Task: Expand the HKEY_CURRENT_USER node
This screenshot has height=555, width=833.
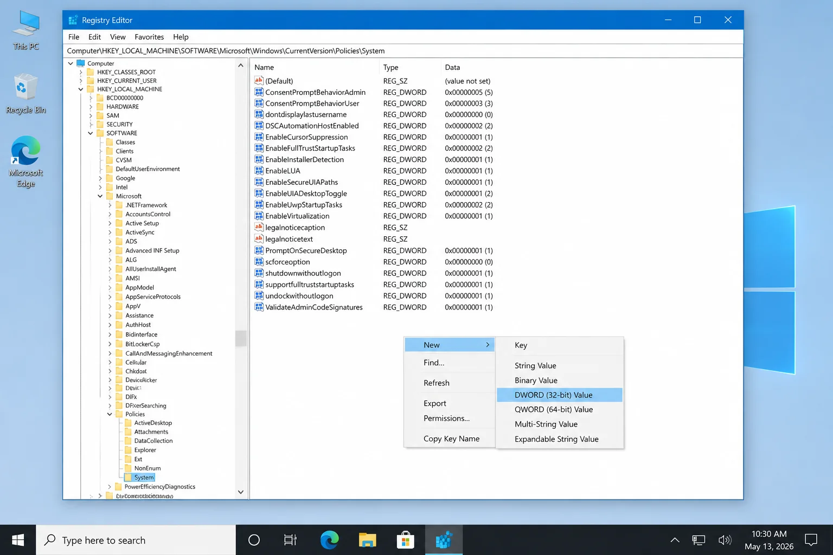Action: click(81, 81)
